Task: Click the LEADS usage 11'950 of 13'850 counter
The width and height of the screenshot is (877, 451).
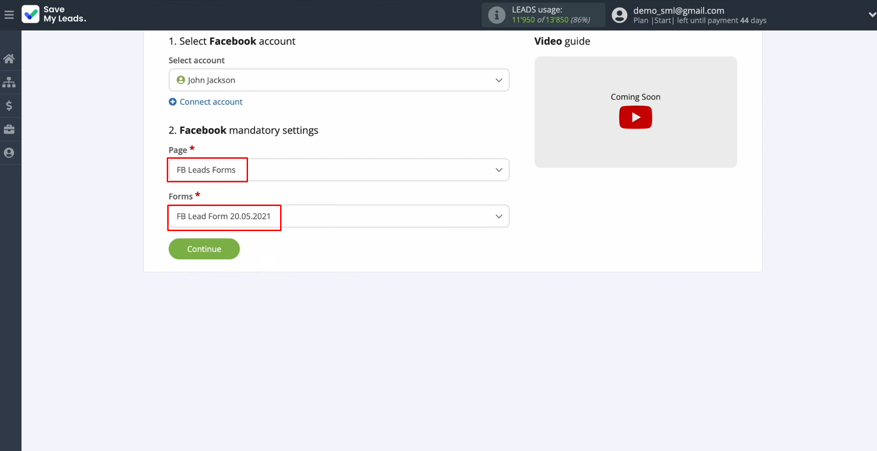Action: coord(551,20)
